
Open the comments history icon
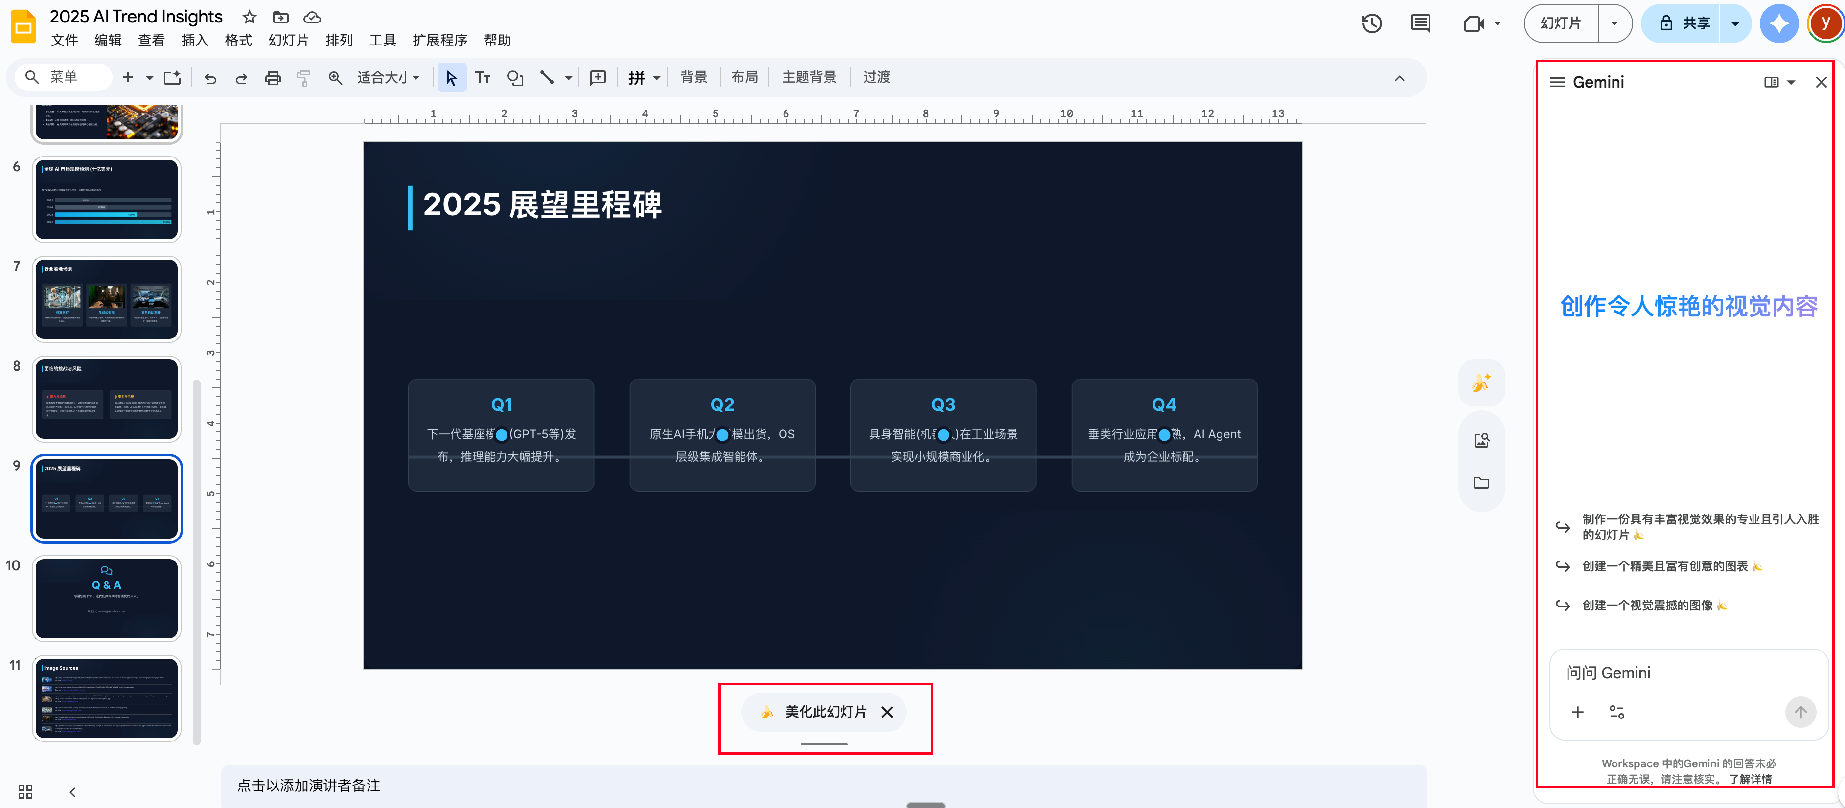(x=1420, y=23)
